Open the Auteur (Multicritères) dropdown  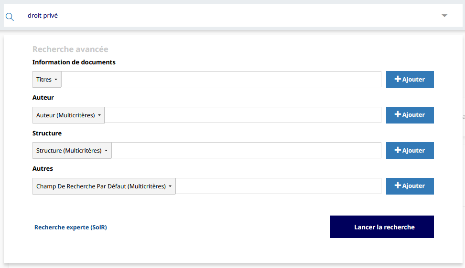(69, 115)
